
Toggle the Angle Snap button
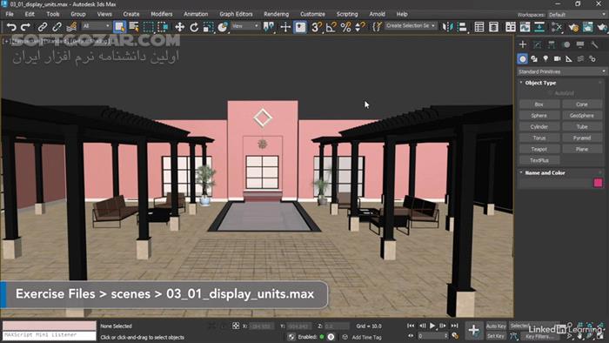coord(331,27)
